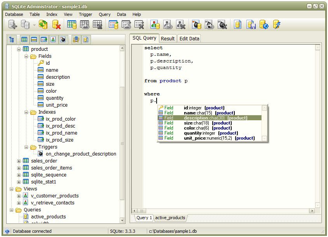Click the refresh database icon with green arrows
328x237 pixels.
pyautogui.click(x=43, y=25)
